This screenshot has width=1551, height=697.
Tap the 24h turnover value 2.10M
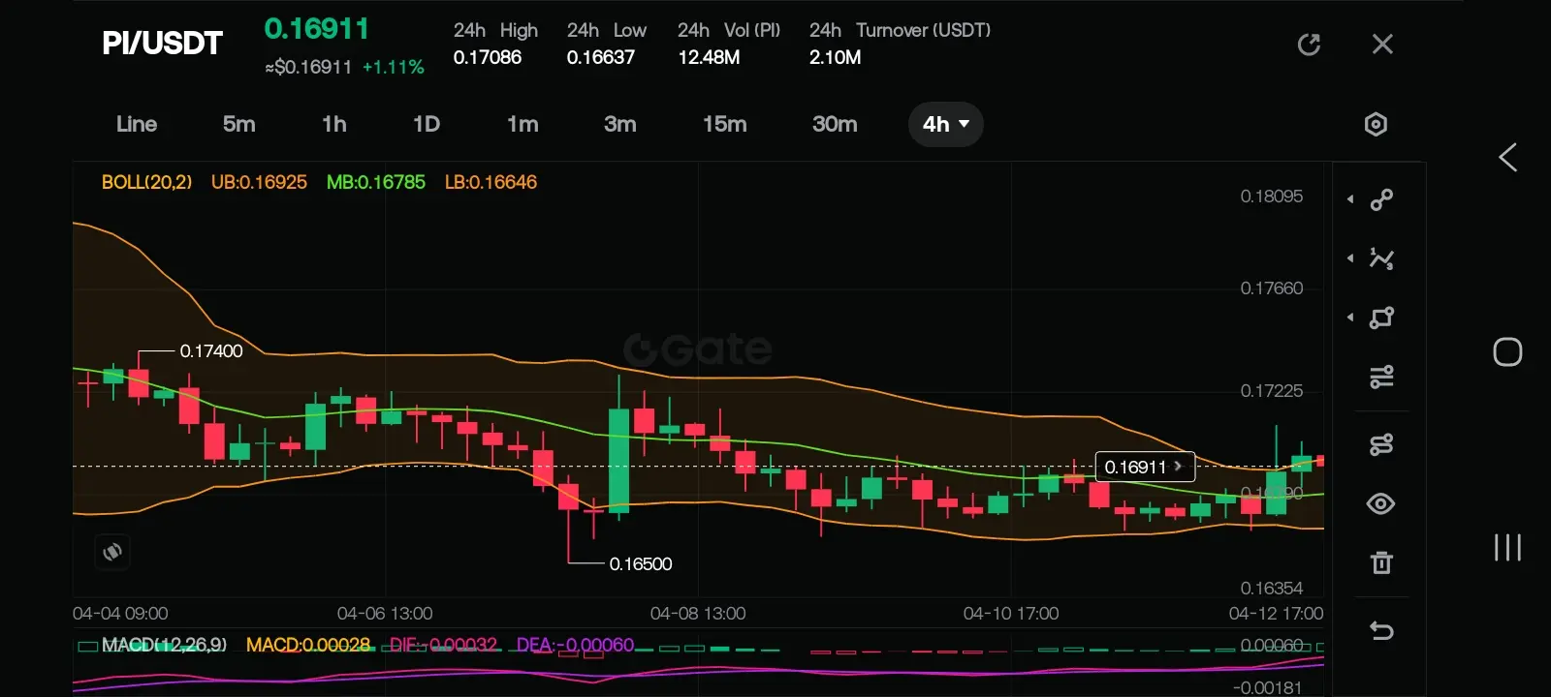tap(836, 57)
